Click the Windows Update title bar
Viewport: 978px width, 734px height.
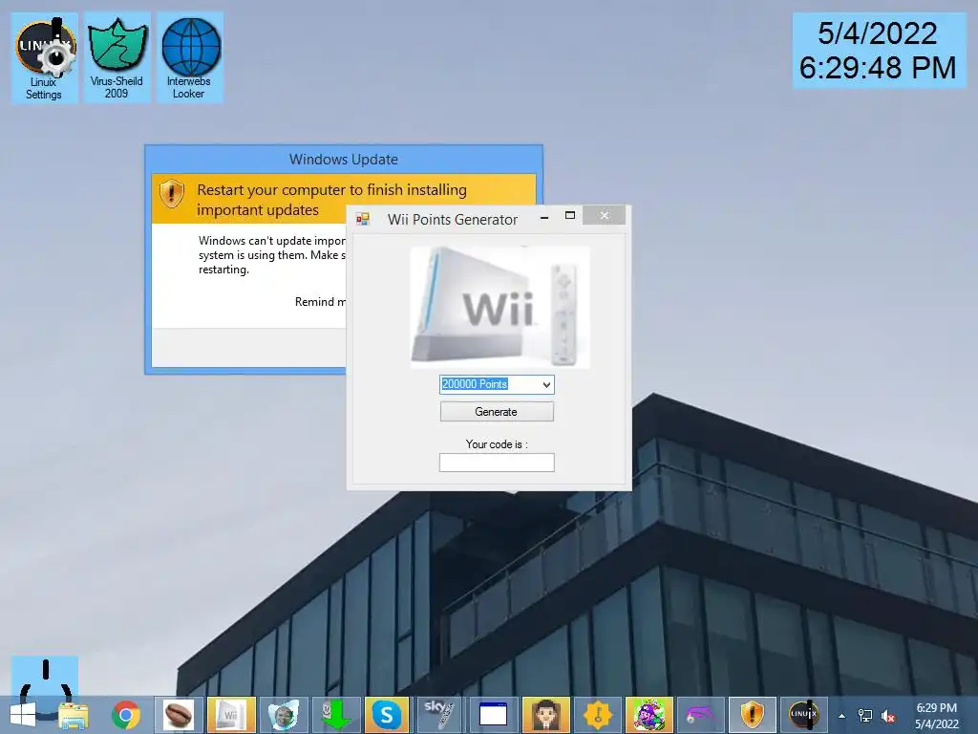[344, 160]
